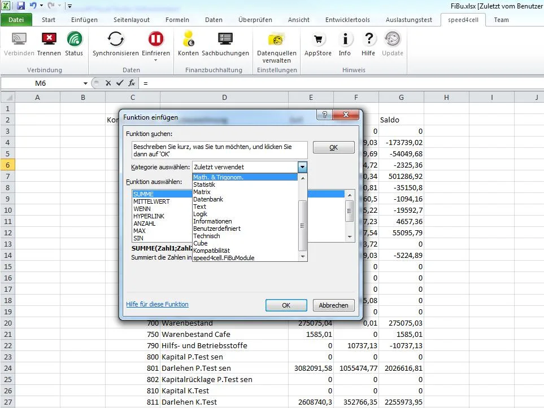544x408 pixels.
Task: Click the Synchronisieren icon
Action: click(116, 39)
